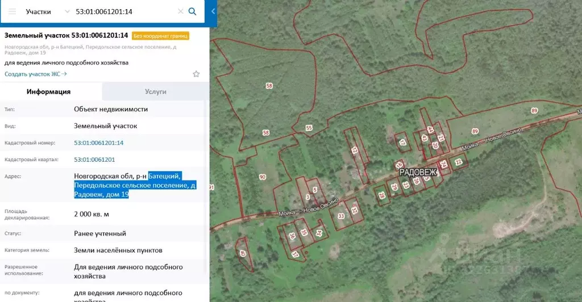
Task: Clear the search field with X icon
Action: 180,11
